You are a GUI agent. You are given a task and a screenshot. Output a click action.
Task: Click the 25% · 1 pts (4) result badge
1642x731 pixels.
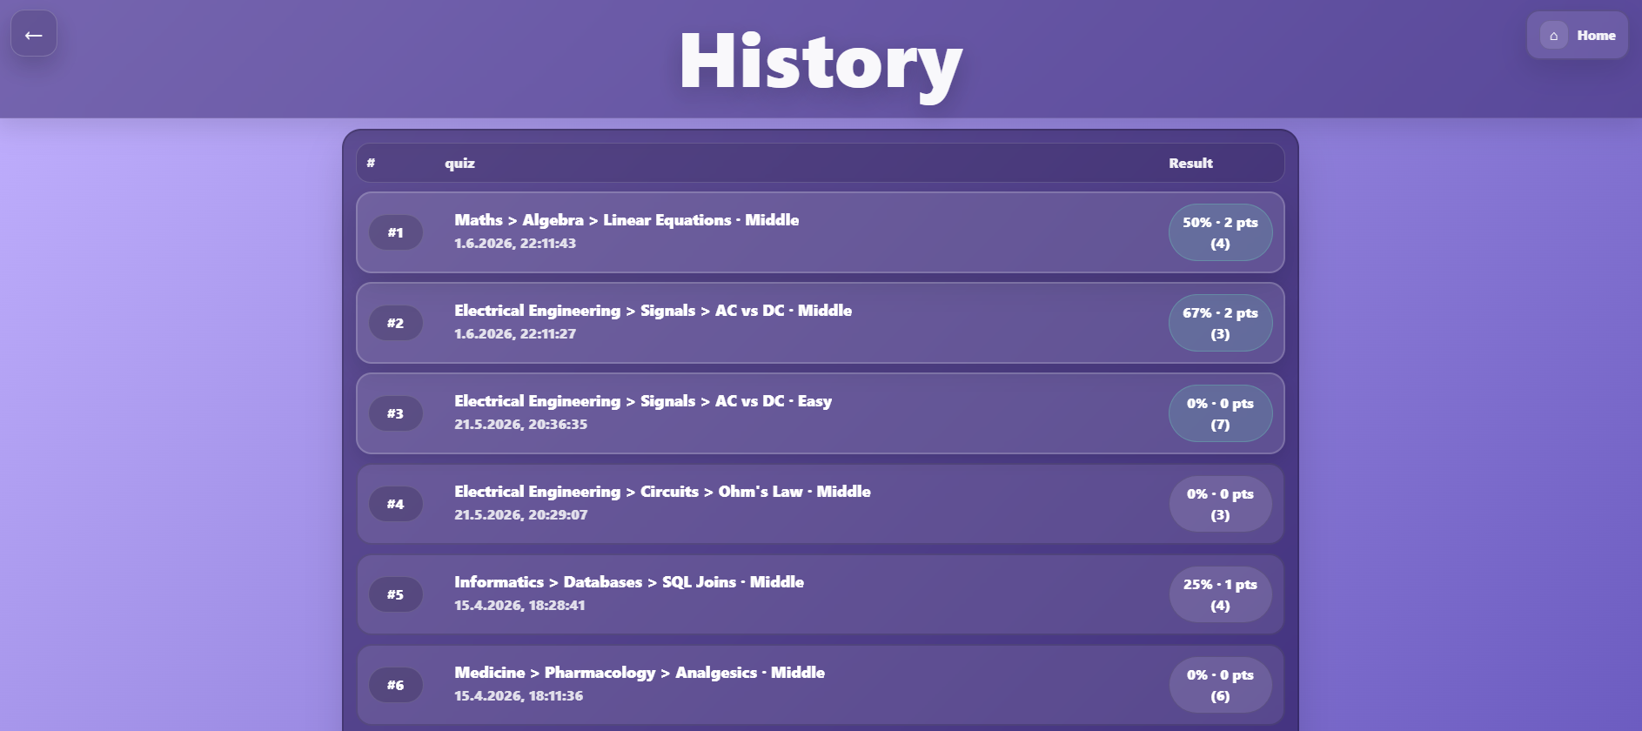coord(1220,594)
